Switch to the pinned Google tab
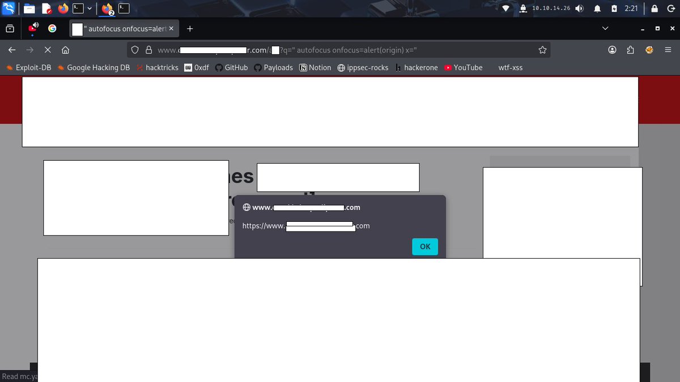Image resolution: width=680 pixels, height=382 pixels. [52, 28]
